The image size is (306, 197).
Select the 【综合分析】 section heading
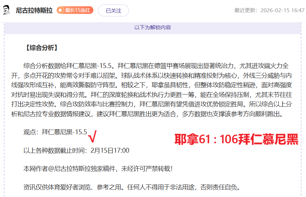pos(41,48)
